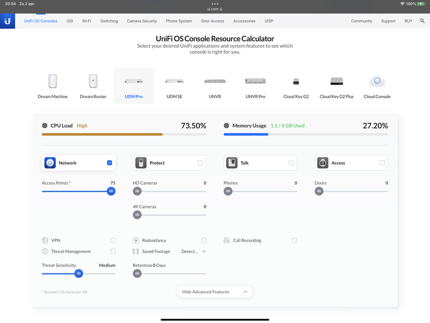Visit the Community link
This screenshot has height=323, width=430.
point(361,21)
